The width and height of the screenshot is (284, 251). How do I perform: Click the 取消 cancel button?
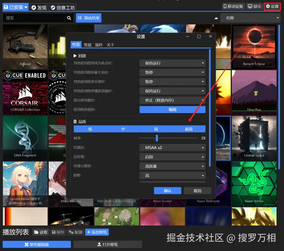click(x=198, y=191)
